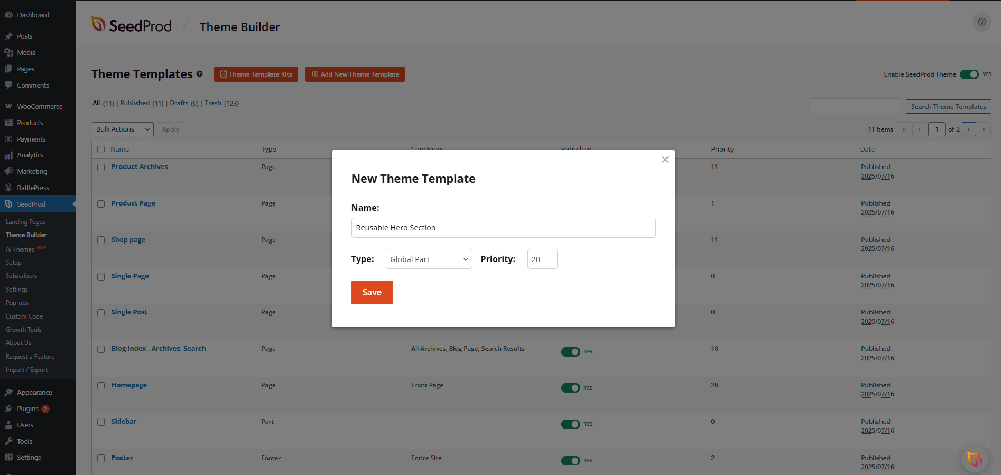
Task: Toggle published switch for Footer row
Action: (x=570, y=461)
